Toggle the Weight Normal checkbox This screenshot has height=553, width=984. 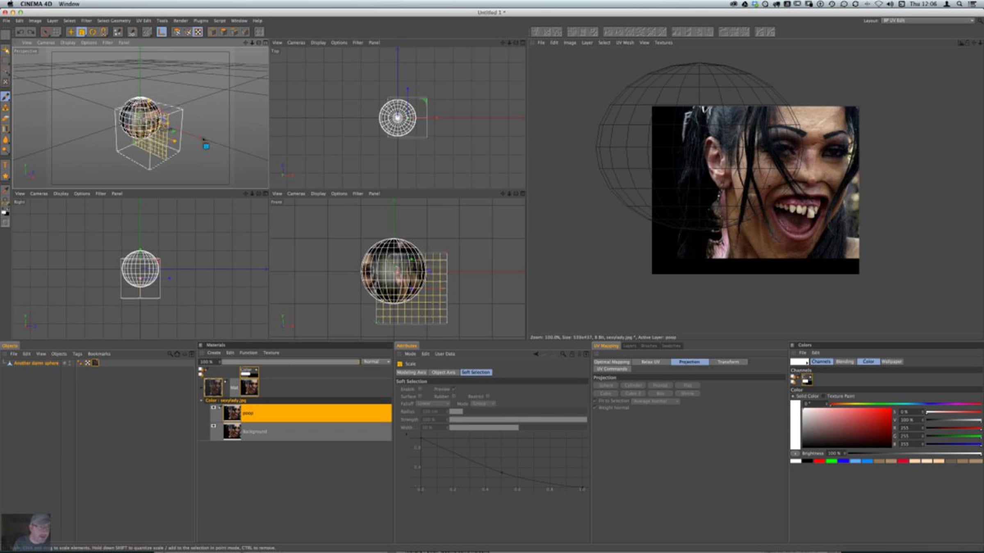(595, 408)
